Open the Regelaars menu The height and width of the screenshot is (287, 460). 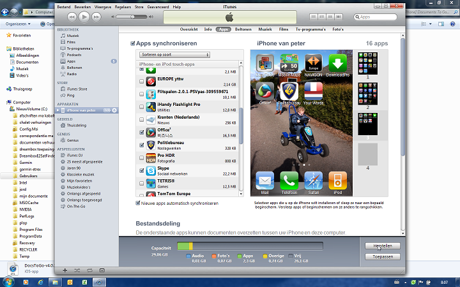point(123,7)
